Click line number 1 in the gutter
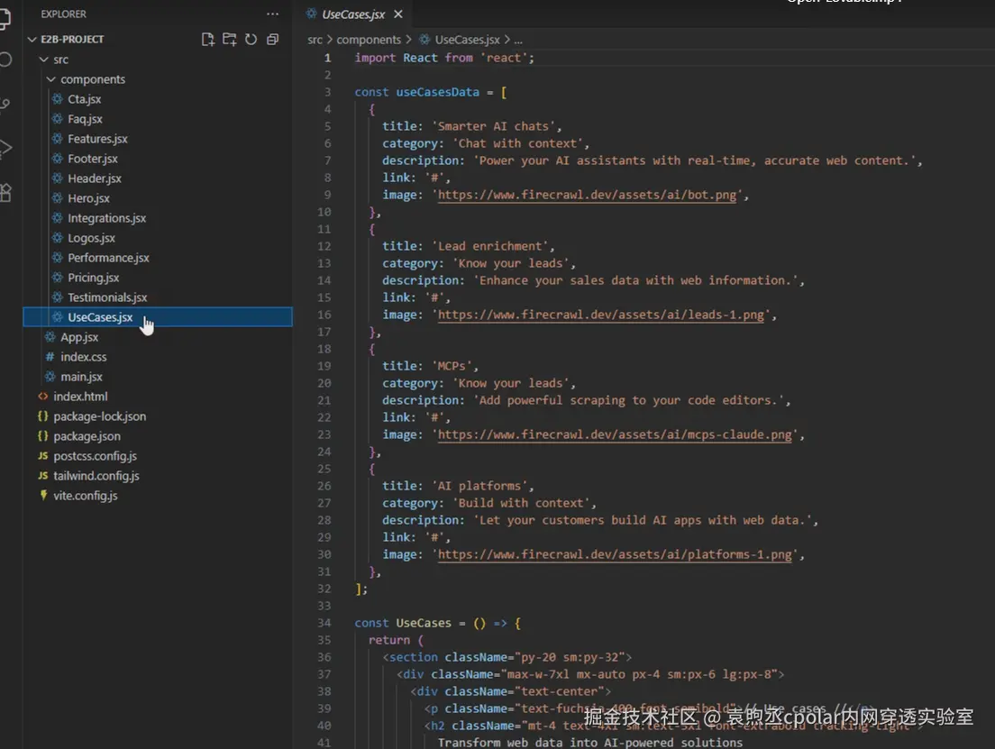This screenshot has height=749, width=995. tap(327, 58)
